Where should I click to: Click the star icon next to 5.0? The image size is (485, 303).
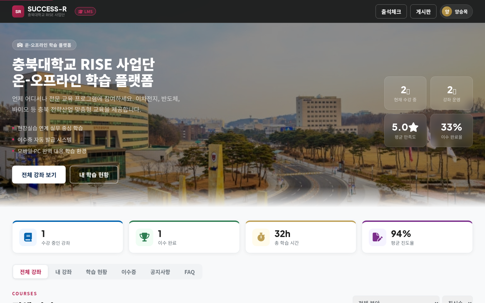(413, 127)
